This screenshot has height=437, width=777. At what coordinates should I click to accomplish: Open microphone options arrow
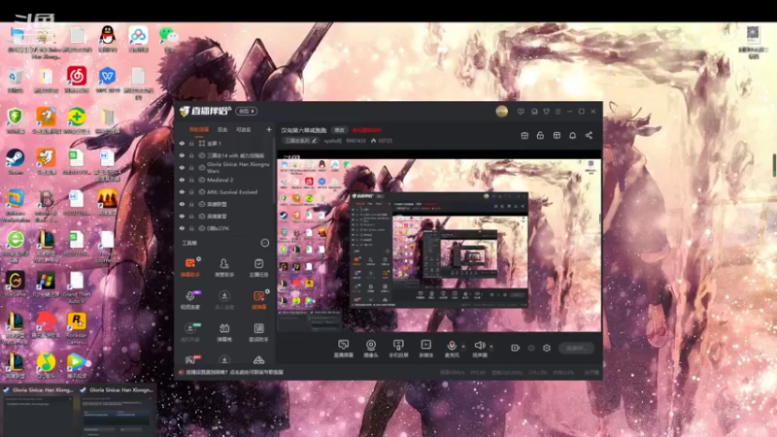[463, 347]
